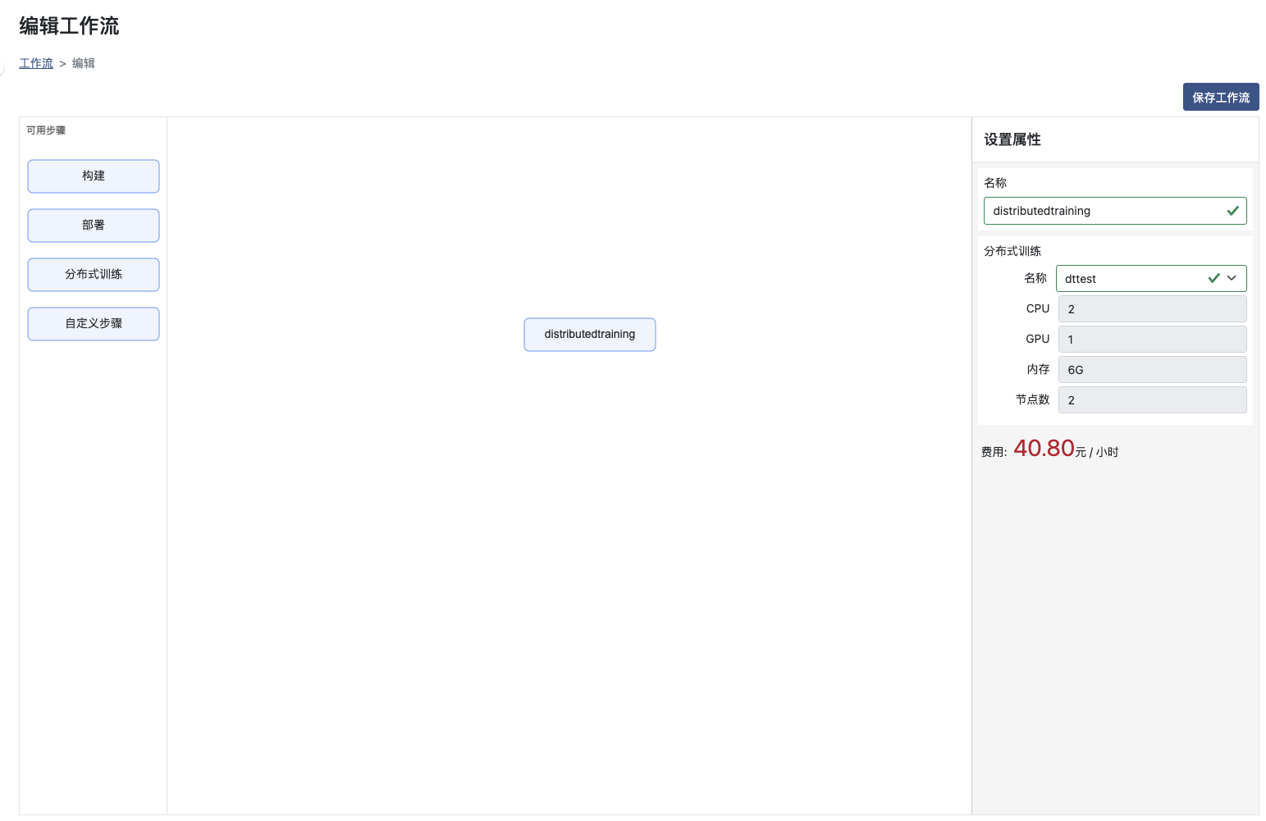Click the 可用步骤 sidebar label
This screenshot has width=1266, height=821.
46,130
